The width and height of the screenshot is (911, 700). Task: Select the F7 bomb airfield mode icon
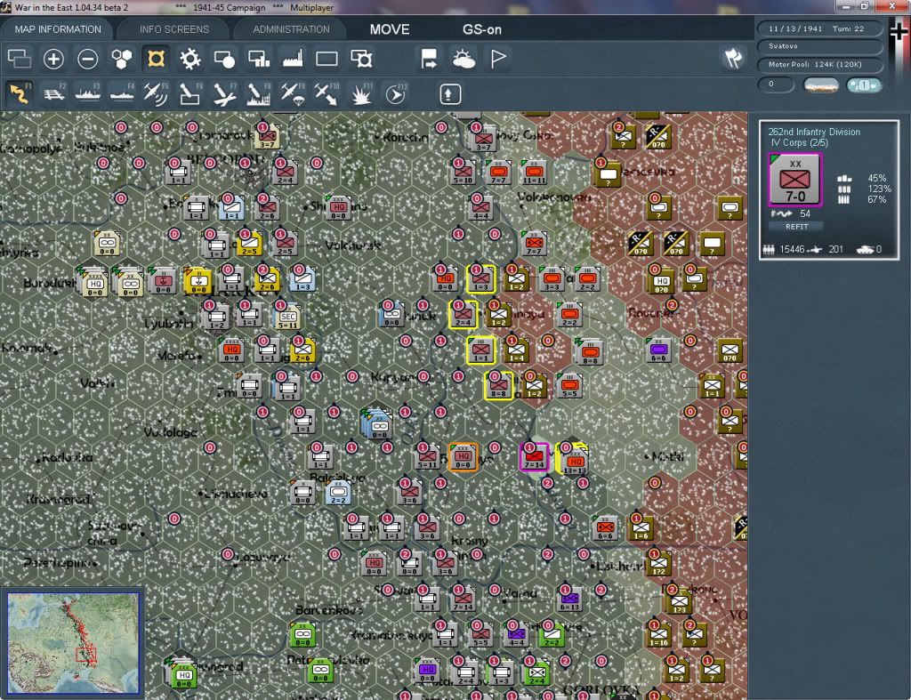click(224, 93)
